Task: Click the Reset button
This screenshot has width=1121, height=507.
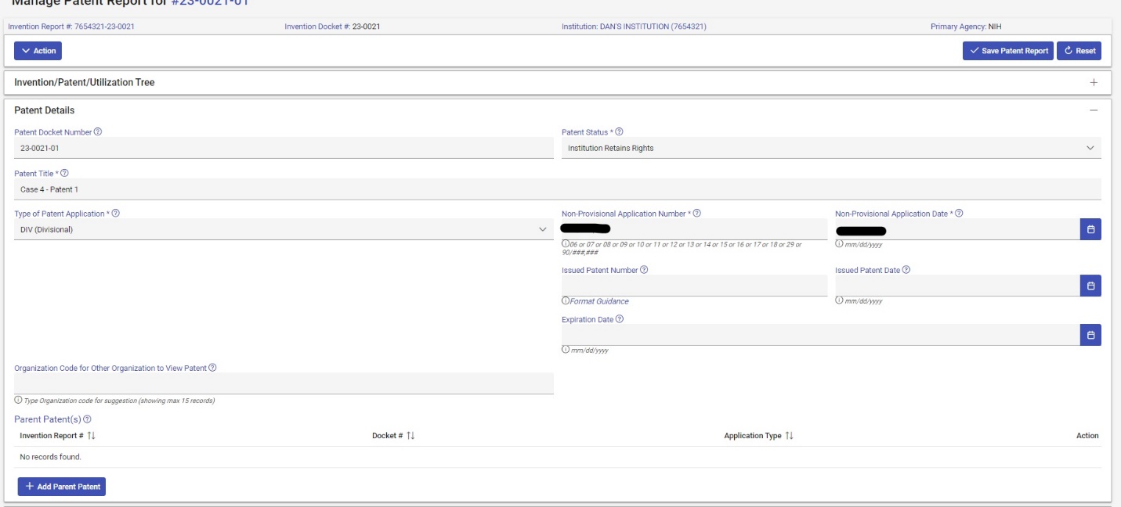Action: pyautogui.click(x=1079, y=51)
